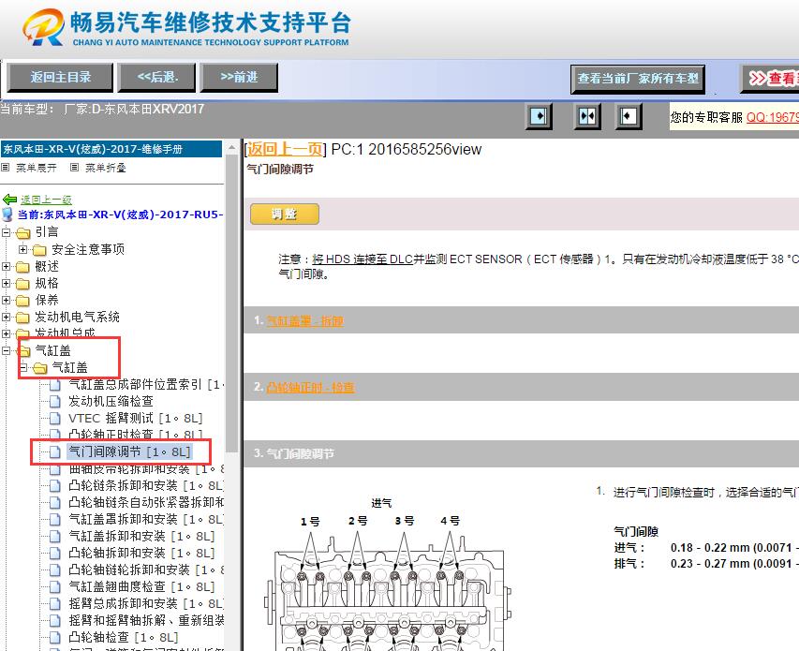Click 查看当前厂家所有车型 button
The height and width of the screenshot is (651, 799).
[x=638, y=79]
